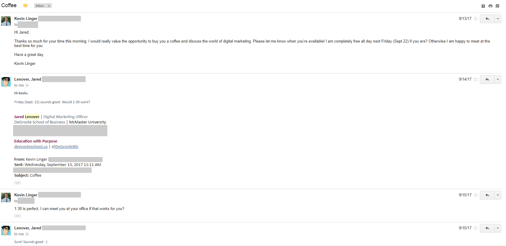The image size is (506, 246).
Task: Show details arrow next to 'to me' on 9/14/17 message
Action: (x=27, y=85)
